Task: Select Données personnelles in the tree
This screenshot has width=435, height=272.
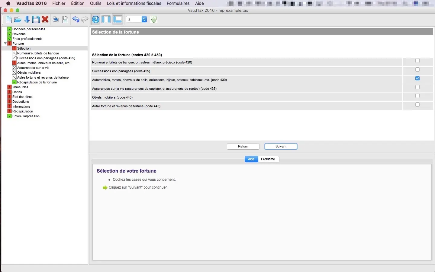Action: pyautogui.click(x=29, y=29)
